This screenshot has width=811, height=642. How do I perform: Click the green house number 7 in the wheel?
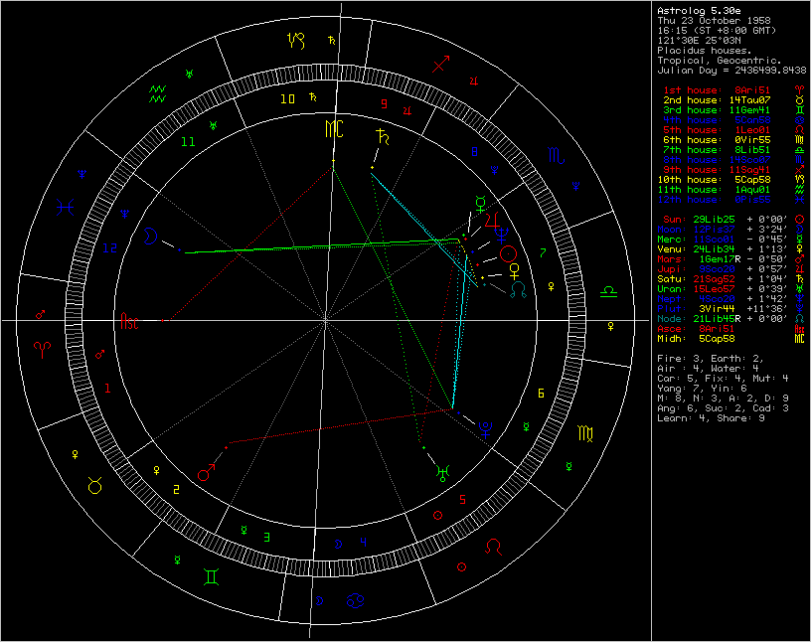(543, 252)
